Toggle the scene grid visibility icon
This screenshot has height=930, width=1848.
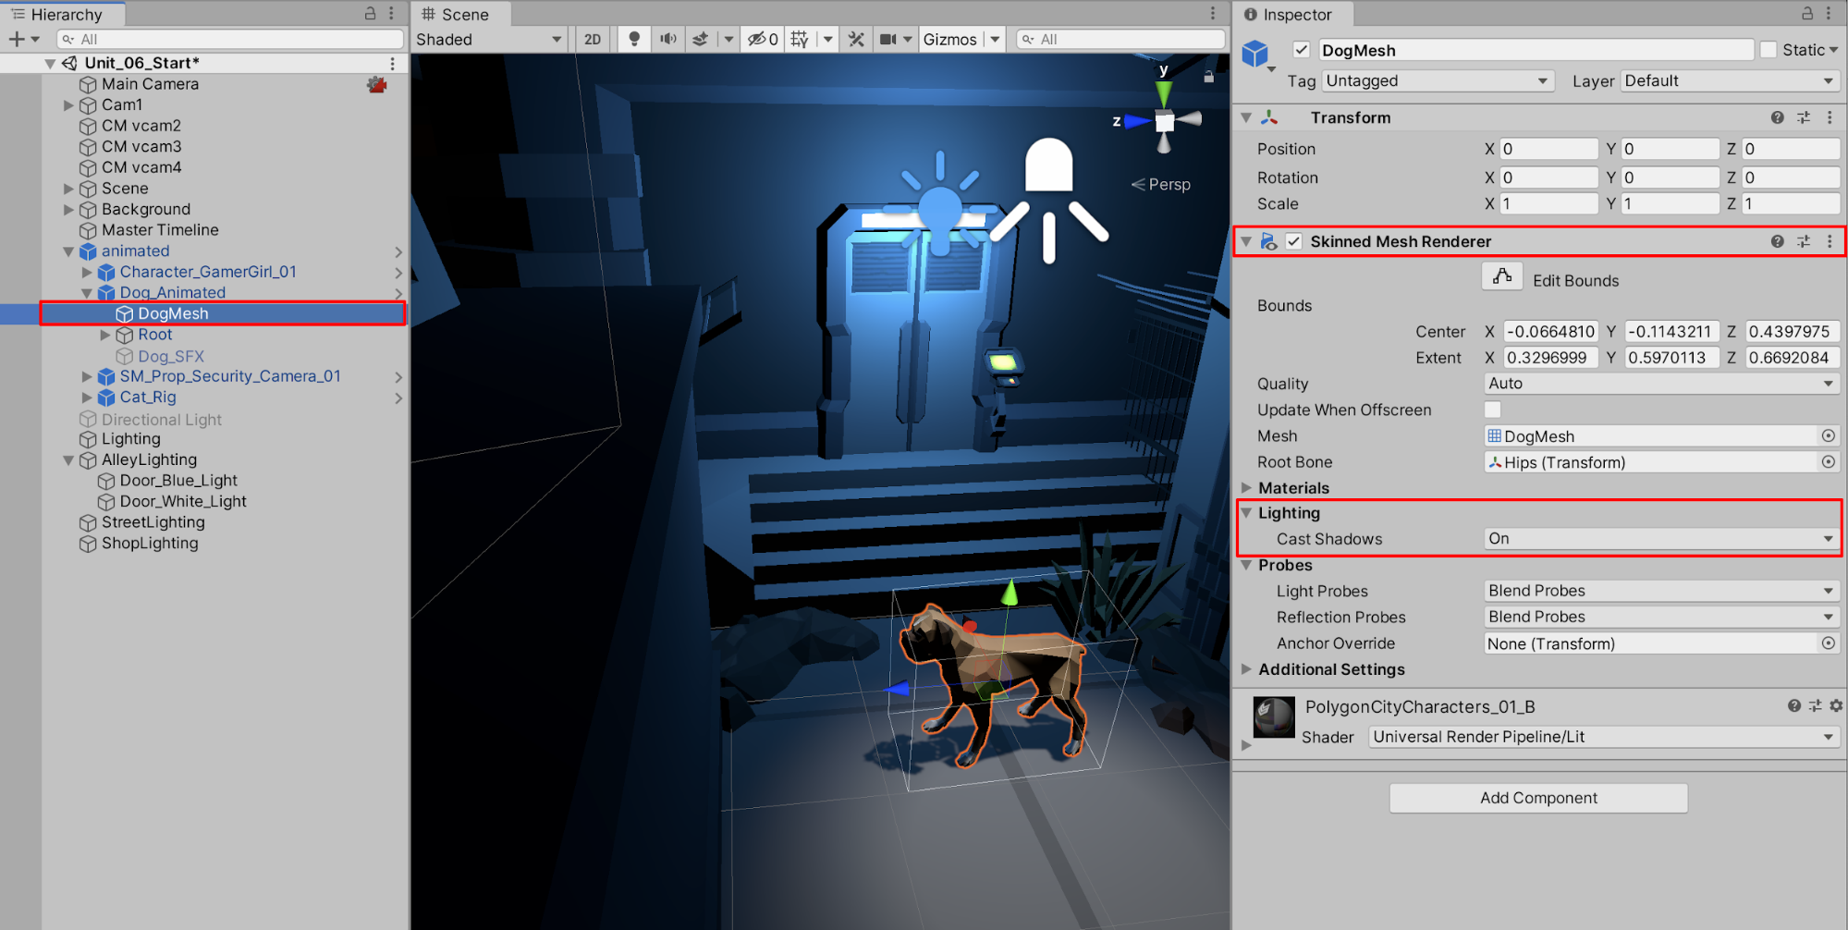(801, 39)
